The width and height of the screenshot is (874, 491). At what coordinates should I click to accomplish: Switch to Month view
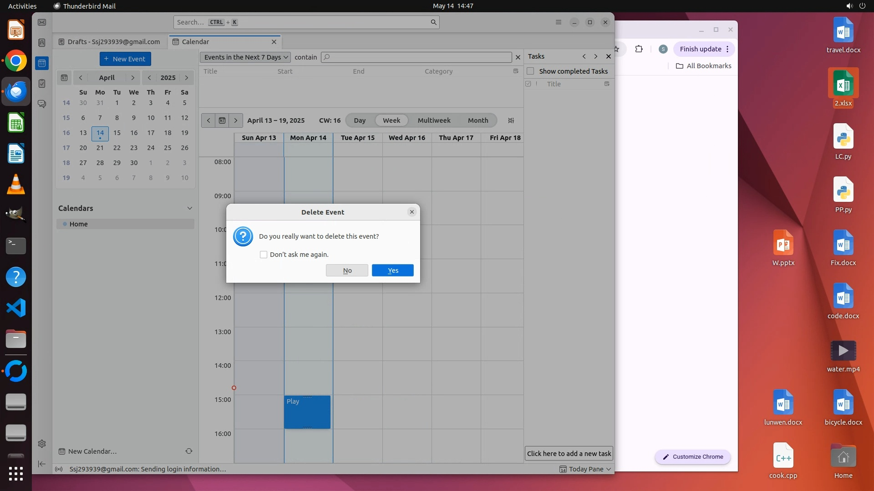(x=478, y=120)
